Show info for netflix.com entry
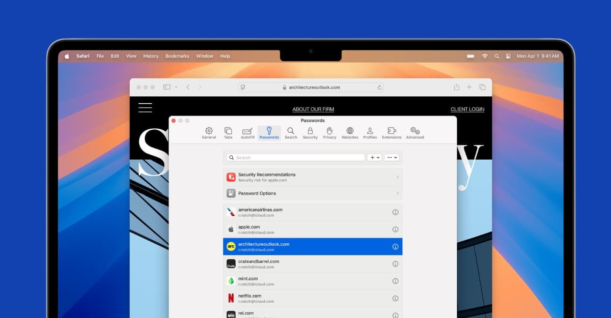 tap(395, 299)
